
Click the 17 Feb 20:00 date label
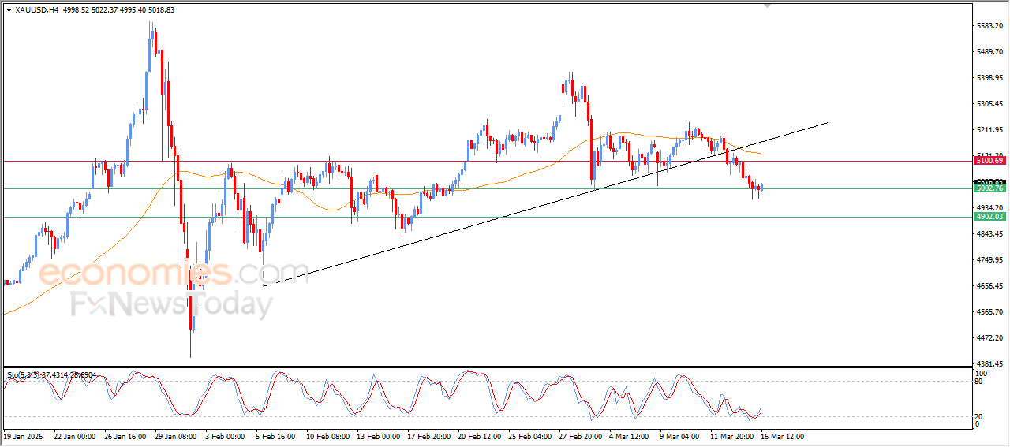pos(428,435)
